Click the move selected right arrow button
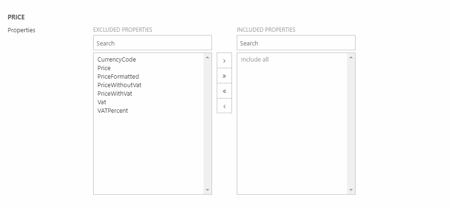 pyautogui.click(x=224, y=61)
